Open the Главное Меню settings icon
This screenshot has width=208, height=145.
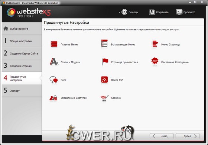[x=54, y=44]
